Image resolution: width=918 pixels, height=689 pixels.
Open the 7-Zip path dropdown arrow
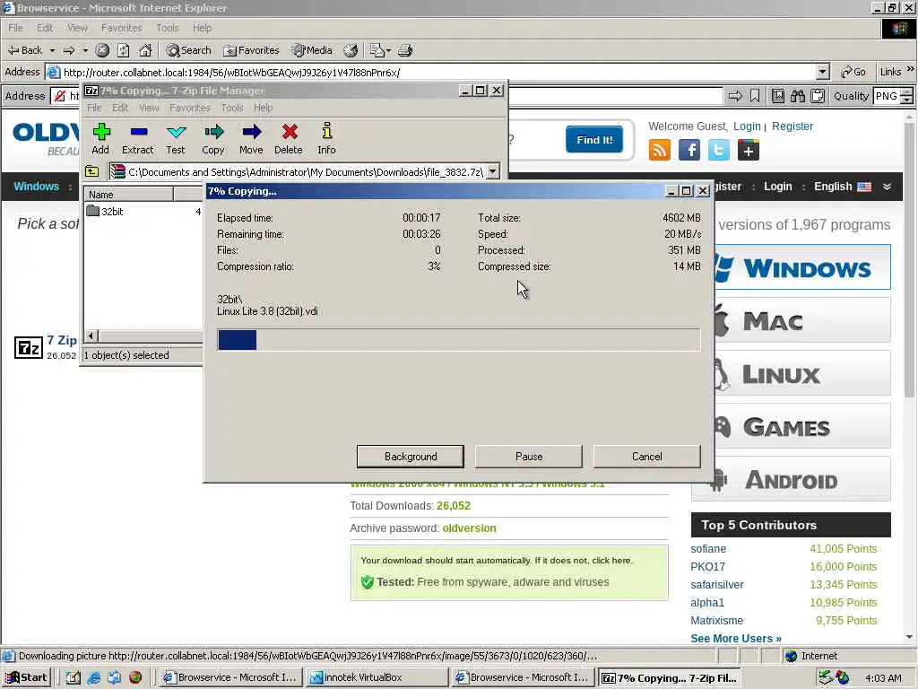pos(493,171)
